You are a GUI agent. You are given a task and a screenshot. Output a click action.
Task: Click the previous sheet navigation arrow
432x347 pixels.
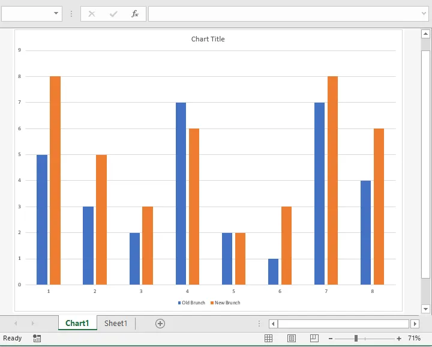point(16,323)
